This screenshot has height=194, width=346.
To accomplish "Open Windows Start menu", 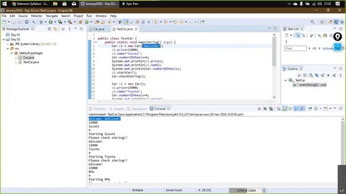I will [4, 4].
